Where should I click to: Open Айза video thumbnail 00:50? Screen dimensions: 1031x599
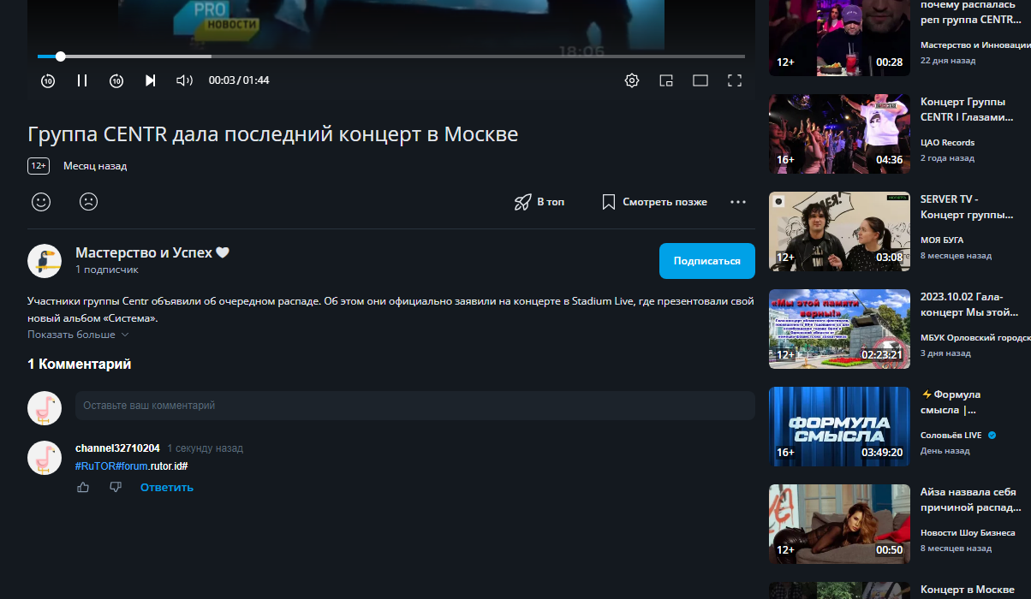click(839, 524)
